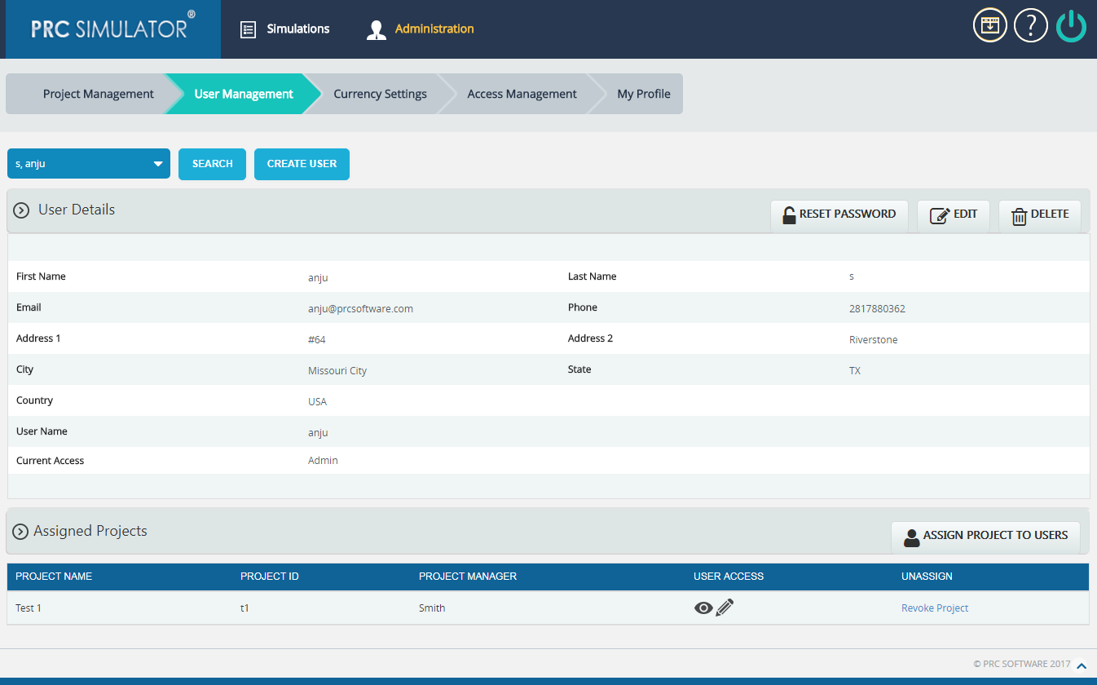This screenshot has height=685, width=1097.
Task: Collapse the Assigned Projects section
Action: click(20, 531)
